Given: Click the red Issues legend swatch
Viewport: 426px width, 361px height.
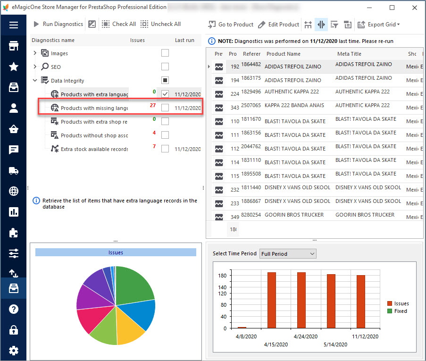Looking at the screenshot, I should pos(390,303).
